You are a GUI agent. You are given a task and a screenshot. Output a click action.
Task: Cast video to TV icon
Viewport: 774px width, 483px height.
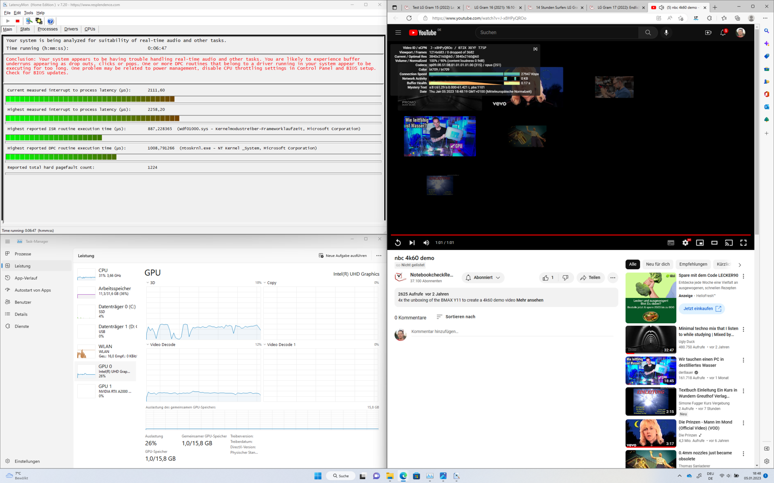pos(729,243)
